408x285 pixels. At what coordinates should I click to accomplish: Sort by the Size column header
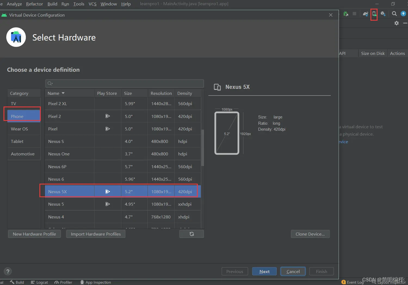coord(134,93)
